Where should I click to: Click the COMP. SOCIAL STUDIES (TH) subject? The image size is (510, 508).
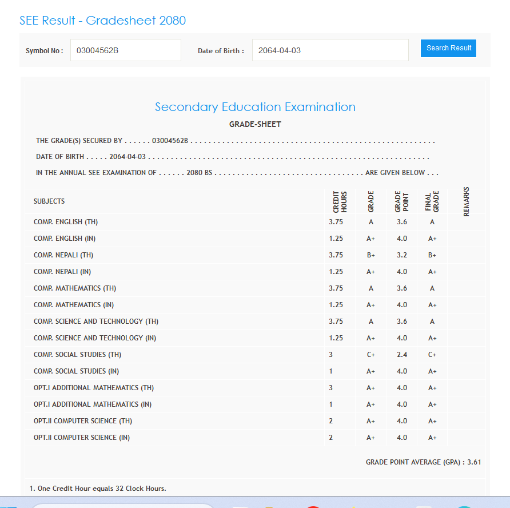[x=77, y=355]
